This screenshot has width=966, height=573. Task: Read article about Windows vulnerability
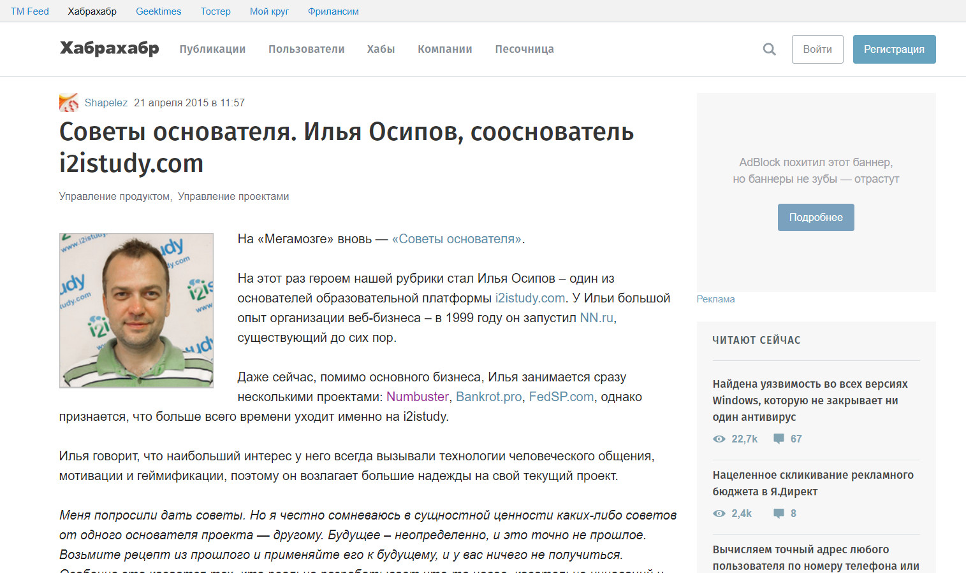point(810,400)
